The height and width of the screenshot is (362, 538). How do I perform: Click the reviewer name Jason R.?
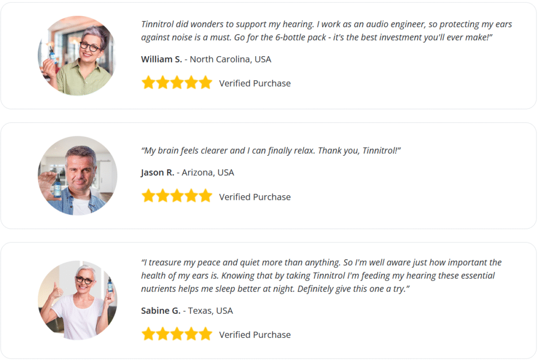click(158, 173)
